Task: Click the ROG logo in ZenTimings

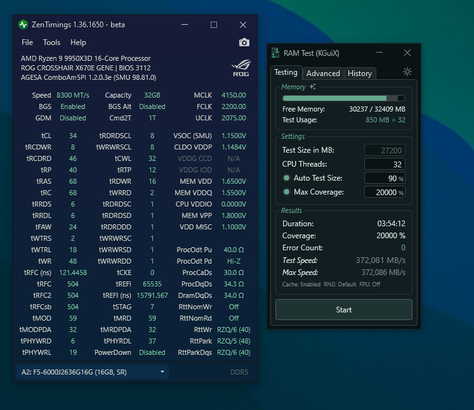Action: [x=241, y=68]
